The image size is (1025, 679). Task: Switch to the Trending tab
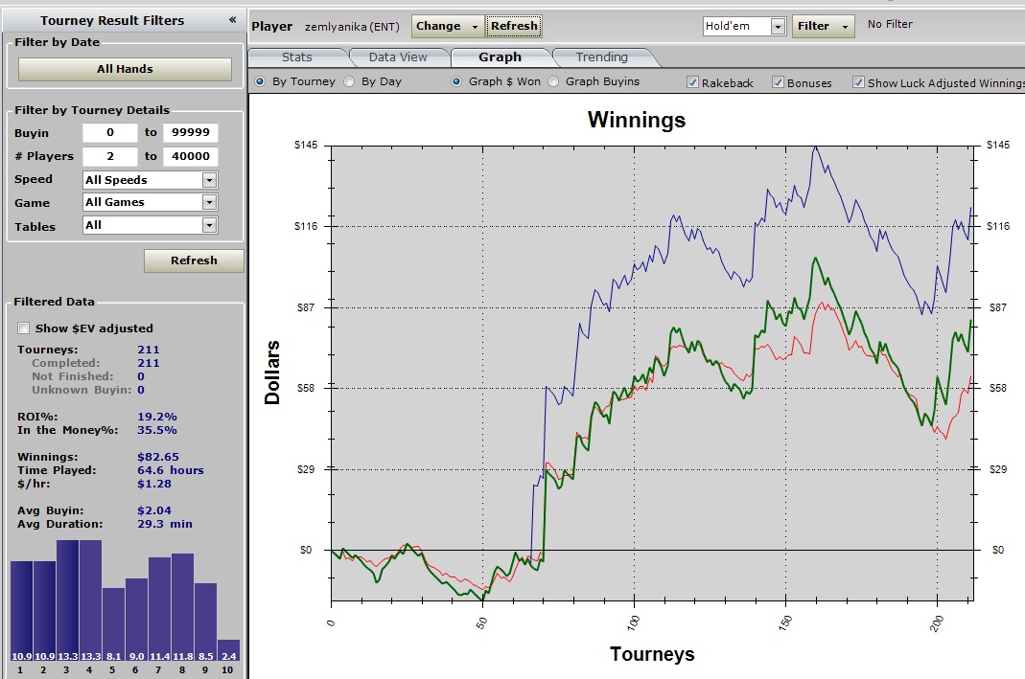coord(601,57)
